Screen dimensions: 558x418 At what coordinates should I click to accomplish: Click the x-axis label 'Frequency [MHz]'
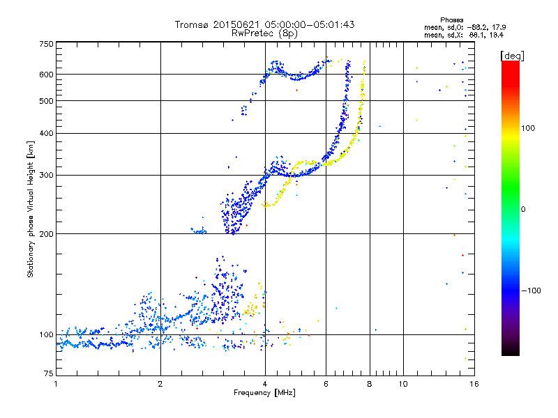[x=264, y=393]
